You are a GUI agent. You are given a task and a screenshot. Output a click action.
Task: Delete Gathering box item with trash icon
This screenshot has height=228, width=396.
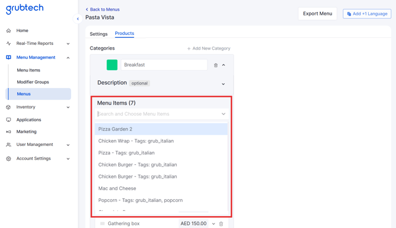point(221,224)
